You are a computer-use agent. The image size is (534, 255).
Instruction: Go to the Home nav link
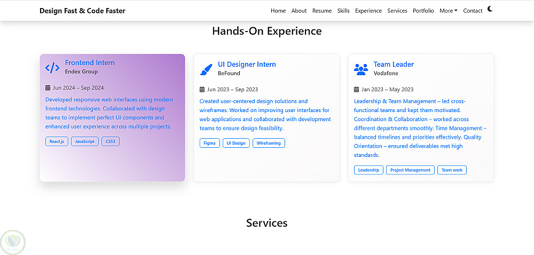278,11
